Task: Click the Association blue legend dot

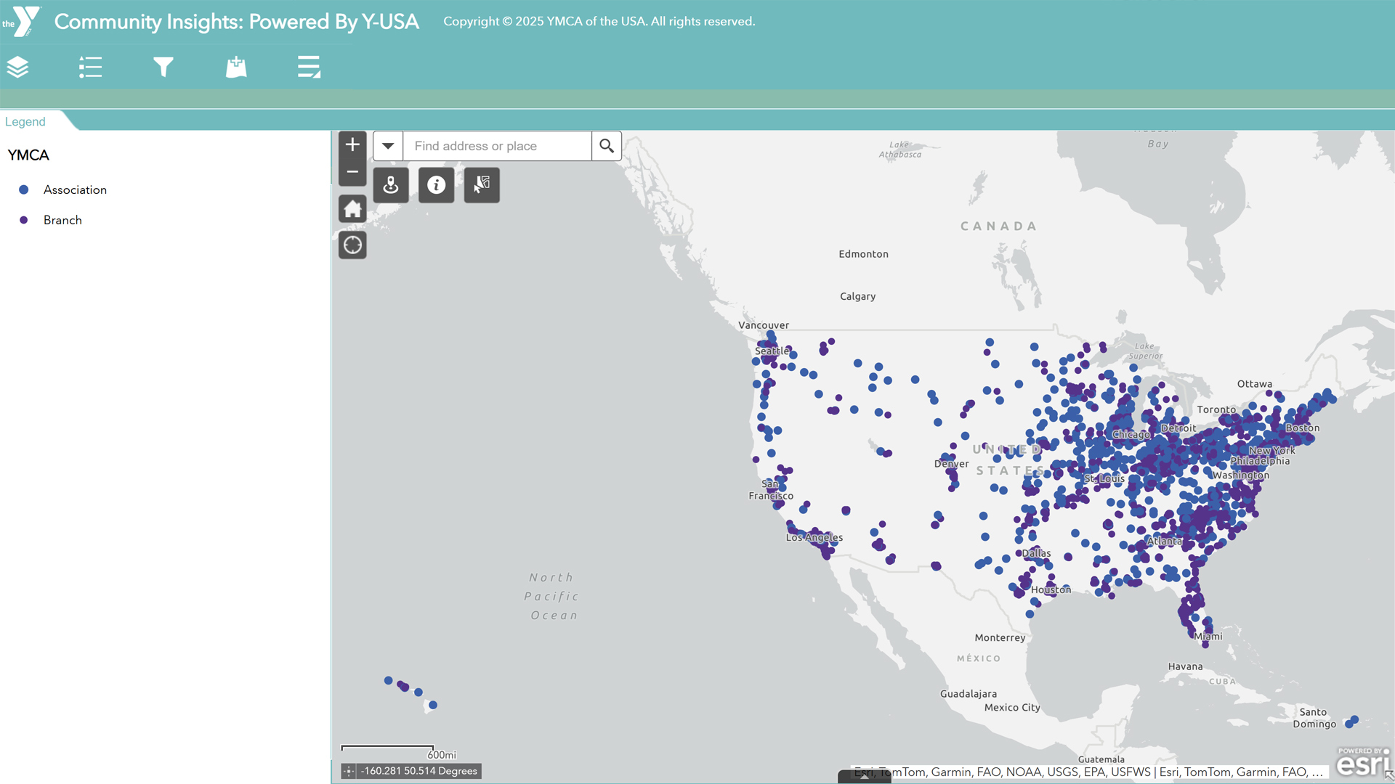Action: [24, 189]
